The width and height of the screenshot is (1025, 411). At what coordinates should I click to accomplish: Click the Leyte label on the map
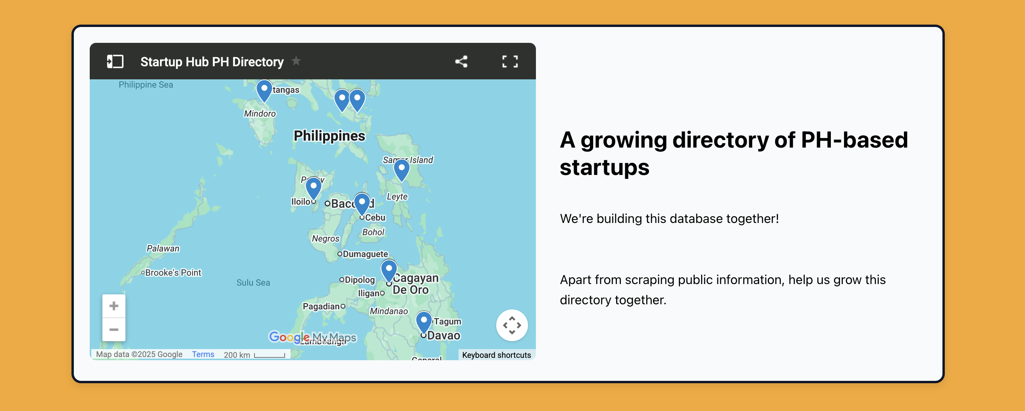(x=397, y=196)
